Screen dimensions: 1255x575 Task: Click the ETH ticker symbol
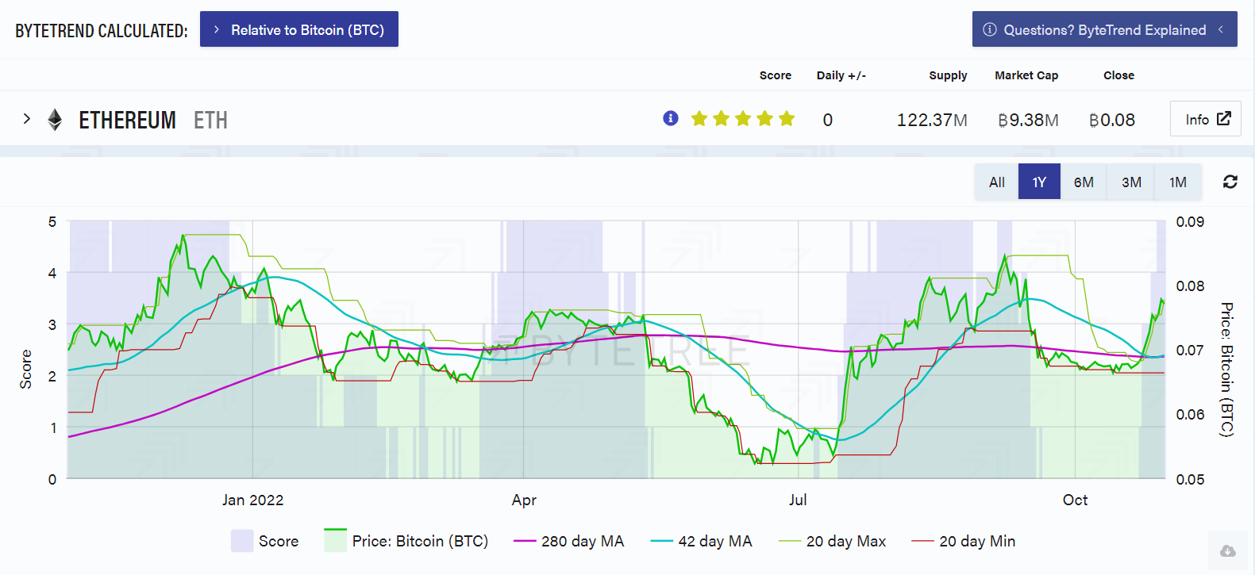[210, 120]
